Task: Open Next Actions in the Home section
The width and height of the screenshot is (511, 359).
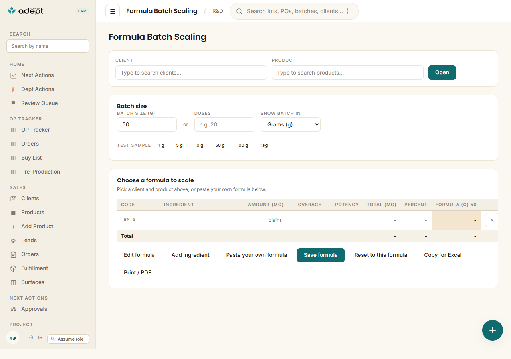Action: pyautogui.click(x=38, y=75)
